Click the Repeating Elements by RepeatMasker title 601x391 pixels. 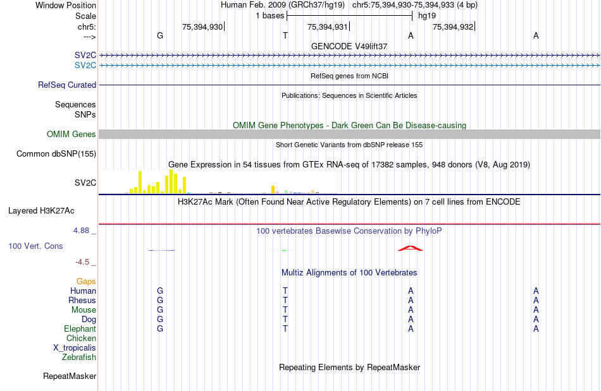(349, 367)
